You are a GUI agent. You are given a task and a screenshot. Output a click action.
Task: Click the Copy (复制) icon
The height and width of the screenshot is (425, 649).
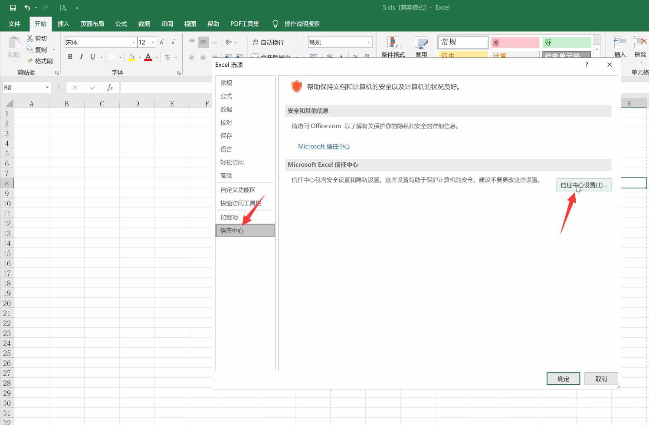point(30,49)
